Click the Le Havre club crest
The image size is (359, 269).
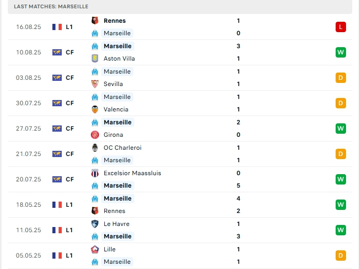[95, 224]
